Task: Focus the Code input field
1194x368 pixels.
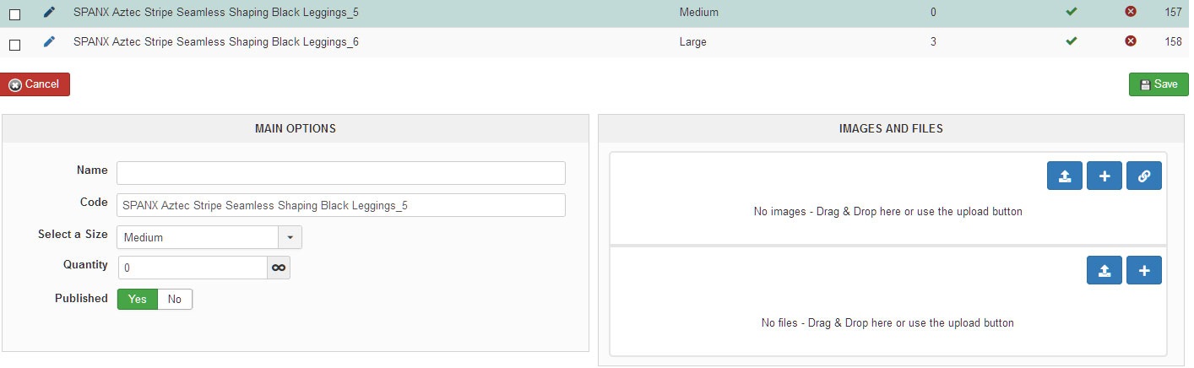Action: click(x=341, y=205)
